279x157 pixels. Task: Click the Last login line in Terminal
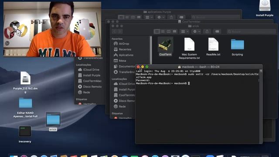tap(168, 71)
